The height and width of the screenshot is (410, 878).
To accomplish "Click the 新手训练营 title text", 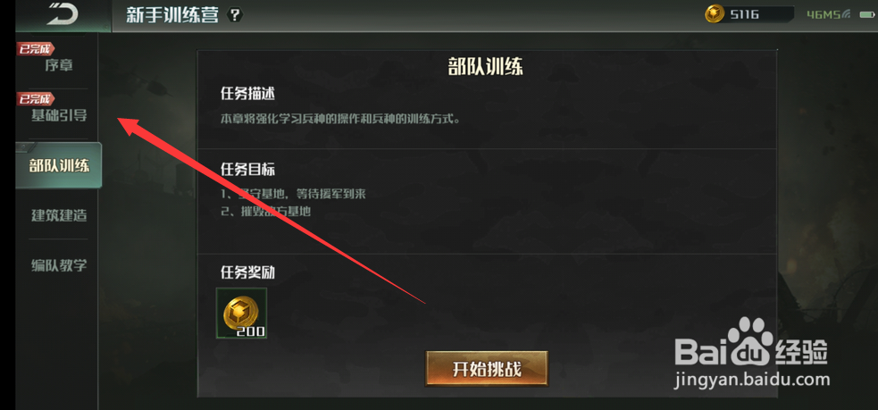I will click(x=171, y=15).
